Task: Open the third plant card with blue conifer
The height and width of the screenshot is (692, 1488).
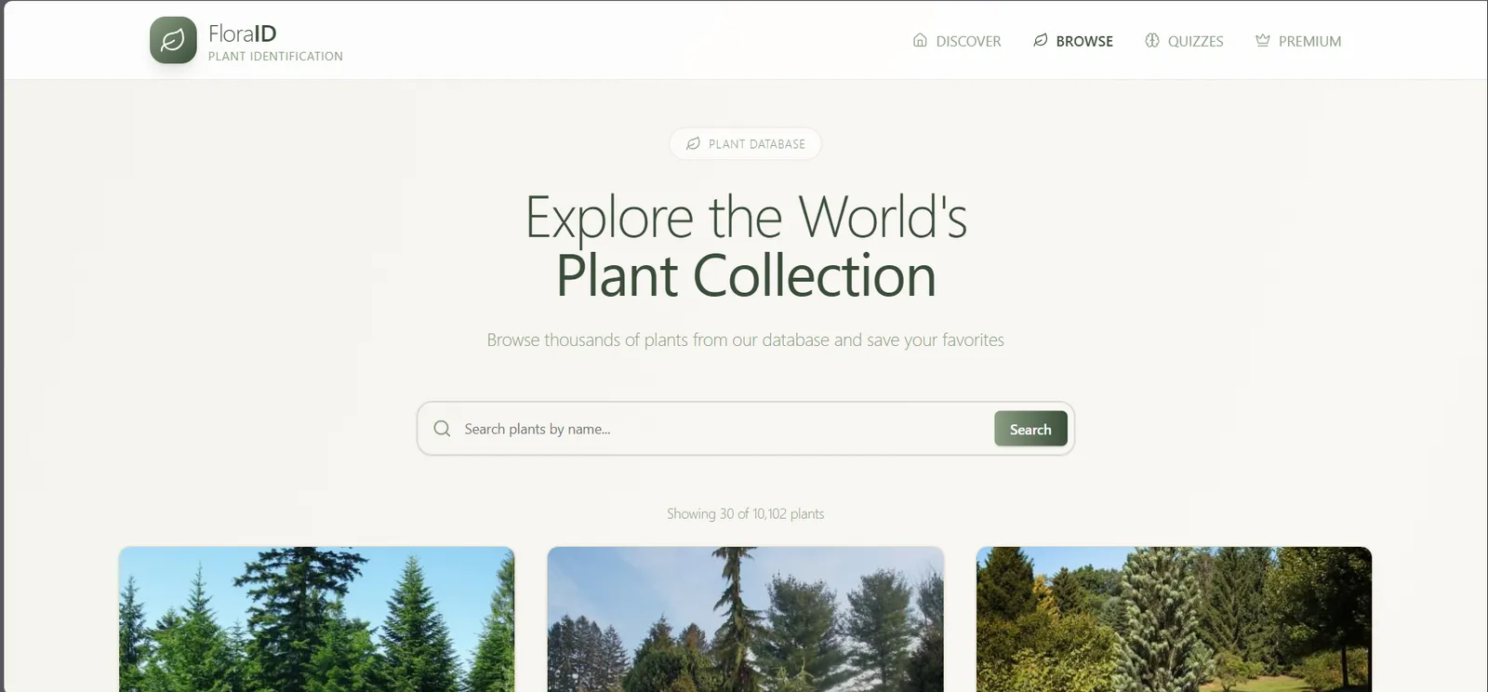Action: tap(1174, 619)
